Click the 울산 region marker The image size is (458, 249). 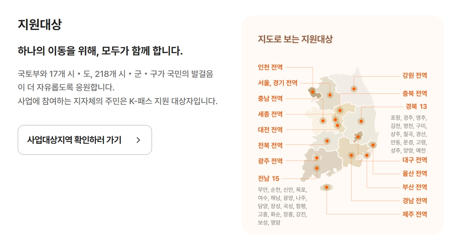tap(373, 145)
